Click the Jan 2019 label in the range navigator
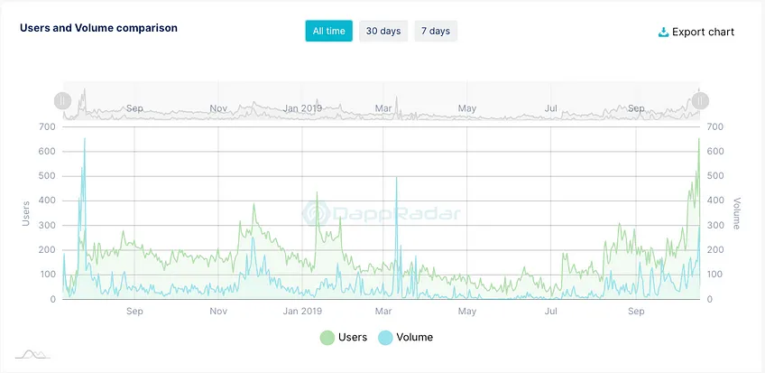 click(x=302, y=108)
